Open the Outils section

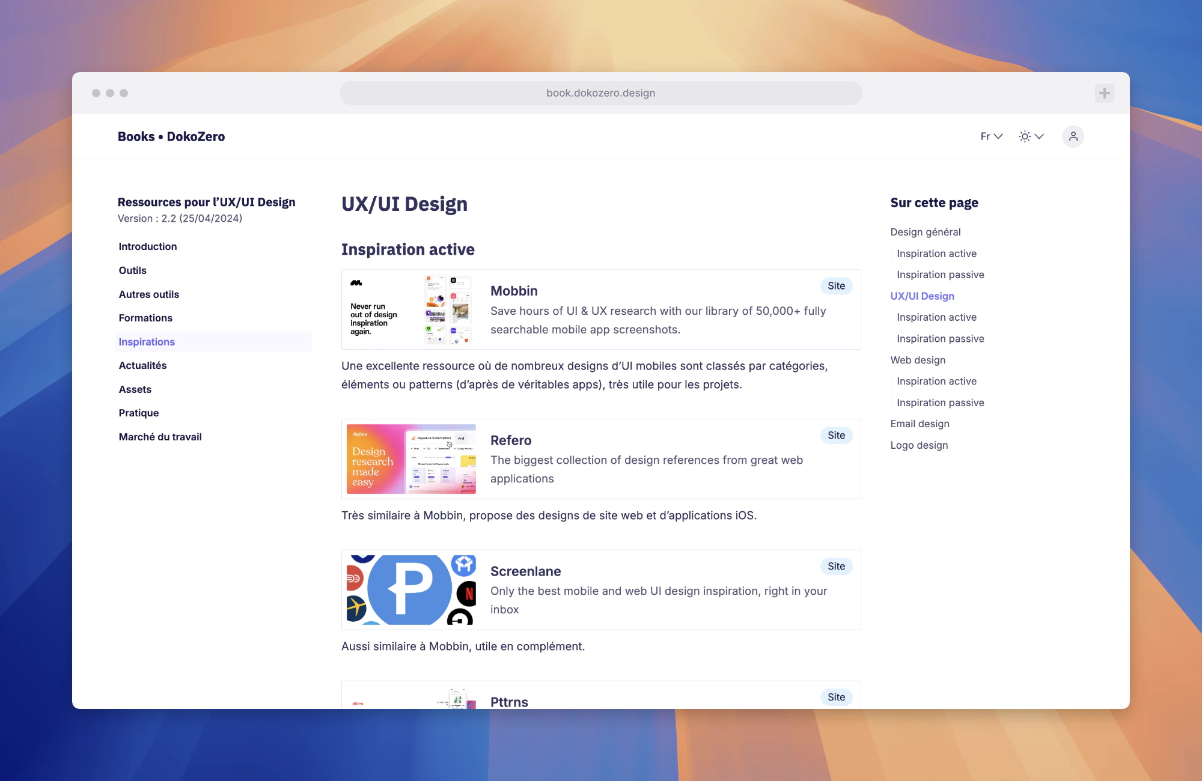pyautogui.click(x=132, y=270)
